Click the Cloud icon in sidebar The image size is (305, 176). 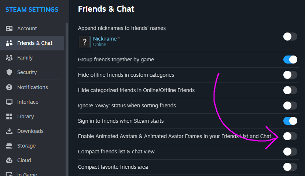tap(10, 160)
